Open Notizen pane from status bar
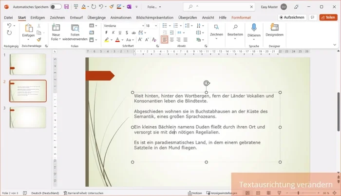 [x=194, y=193]
